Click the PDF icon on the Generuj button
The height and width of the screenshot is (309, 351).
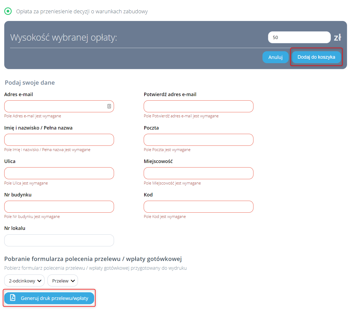coord(13,298)
